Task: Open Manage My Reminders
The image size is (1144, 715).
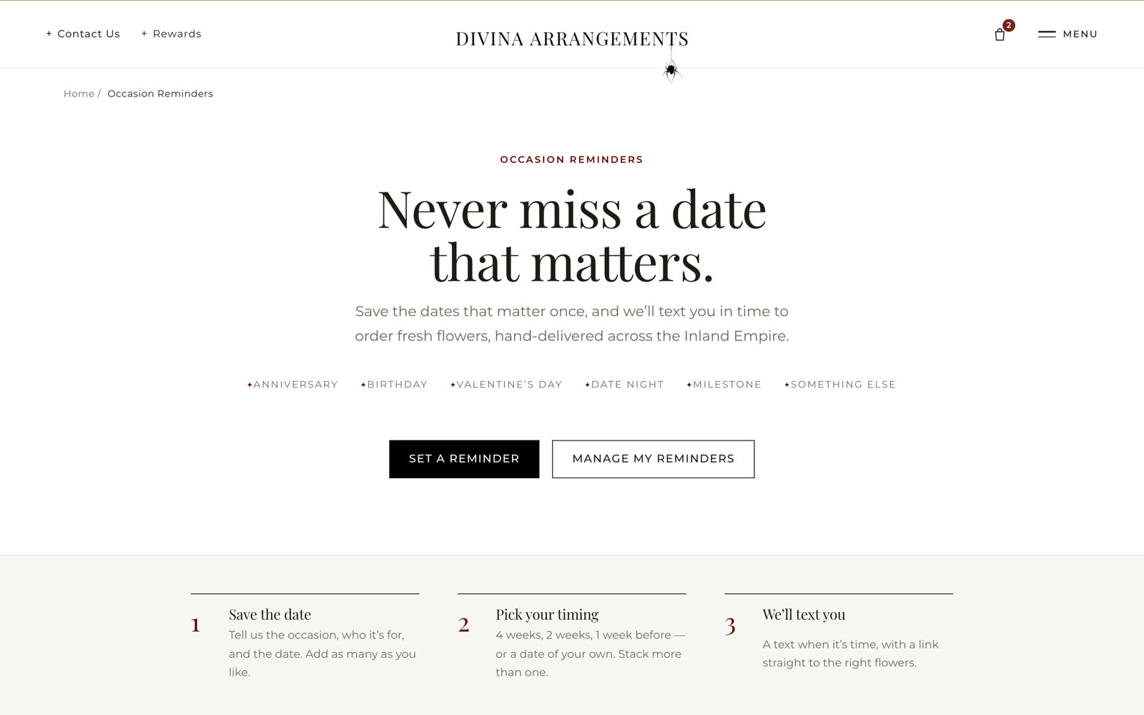Action: (653, 459)
